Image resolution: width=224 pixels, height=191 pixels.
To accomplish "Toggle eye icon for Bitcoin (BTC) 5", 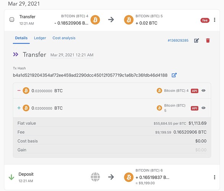I will tap(203, 108).
